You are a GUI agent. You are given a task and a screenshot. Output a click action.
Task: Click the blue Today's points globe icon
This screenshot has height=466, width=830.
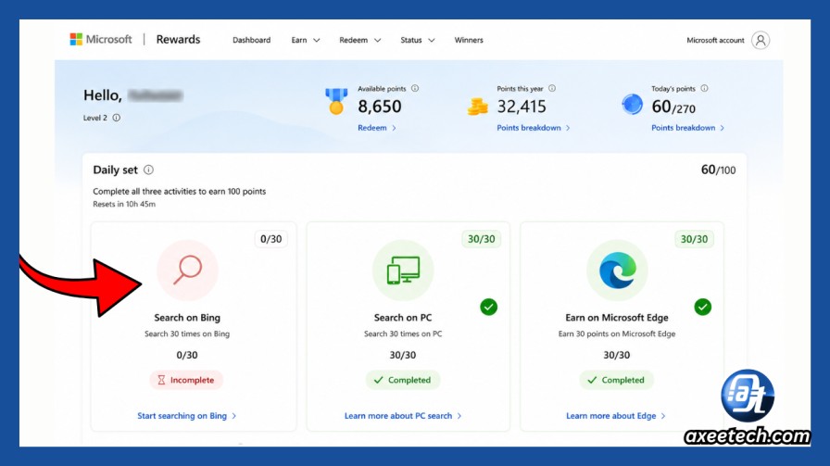point(632,105)
